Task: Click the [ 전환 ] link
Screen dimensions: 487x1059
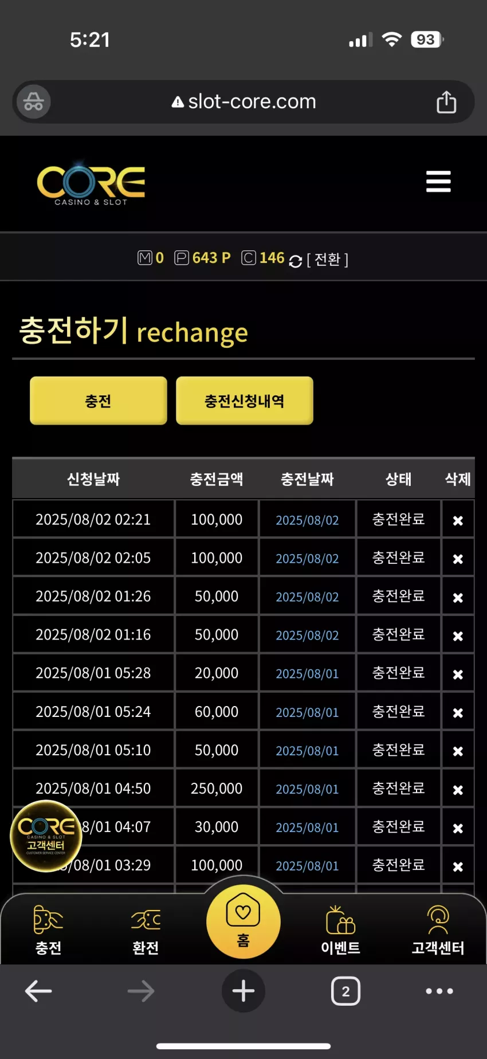Action: 328,260
